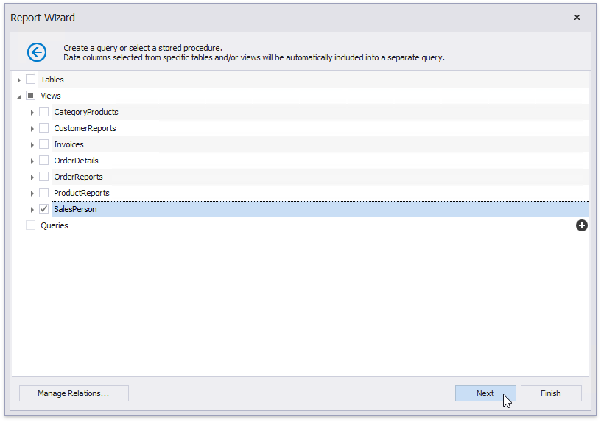This screenshot has height=422, width=601.
Task: Check the Queries checkbox
Action: (31, 225)
